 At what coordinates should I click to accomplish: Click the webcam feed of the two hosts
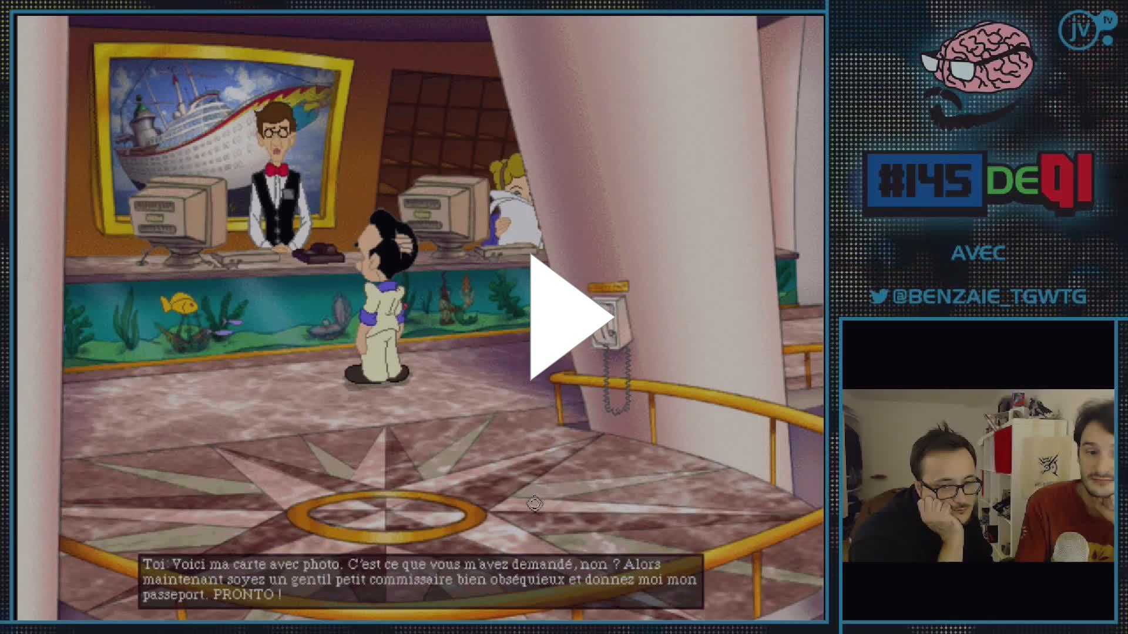978,475
